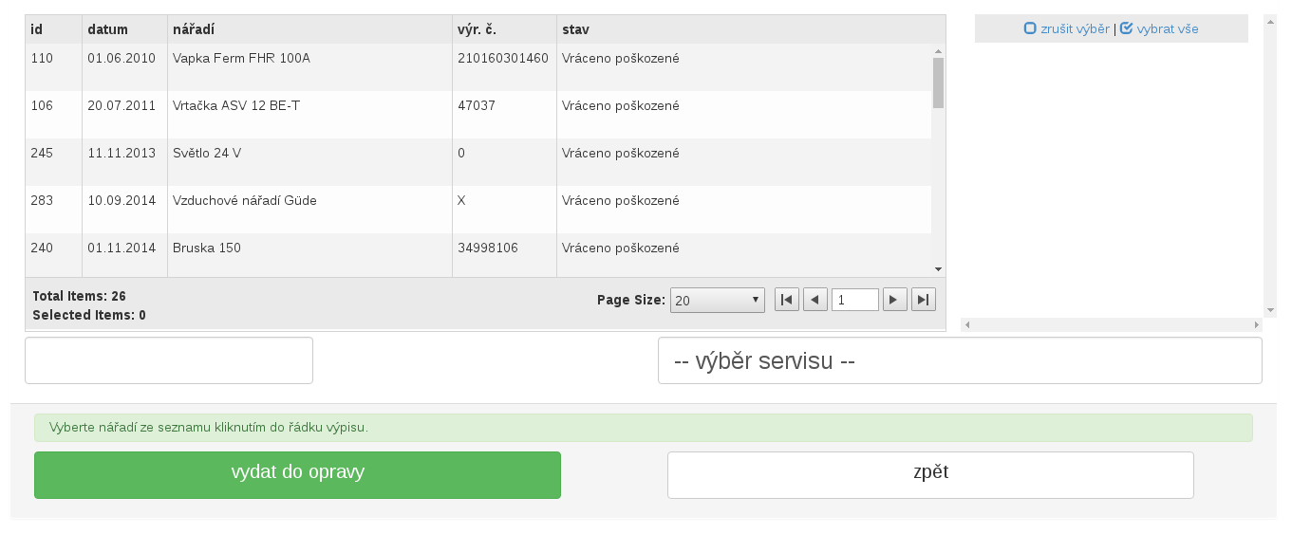Open the '-- výběr servisu --' dropdown
The image size is (1292, 552).
959,360
